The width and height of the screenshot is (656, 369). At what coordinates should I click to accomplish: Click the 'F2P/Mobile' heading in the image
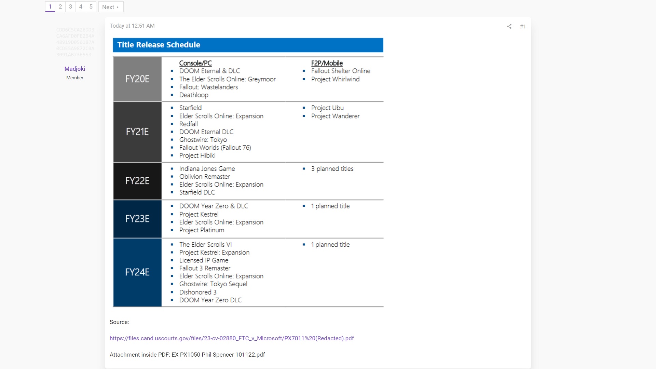tap(327, 63)
